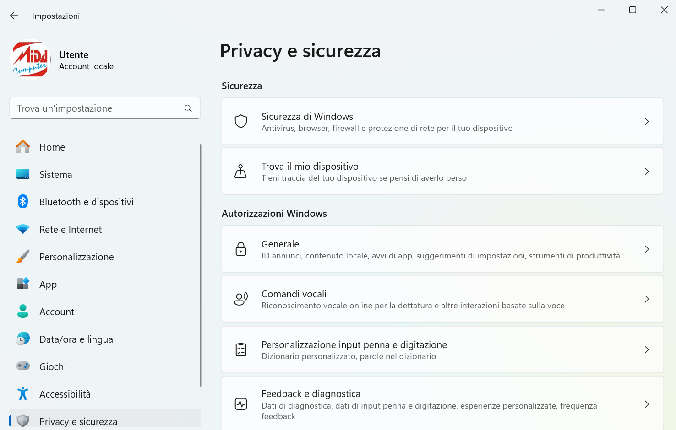676x430 pixels.
Task: Click the Data/ora e lingua globe clock icon
Action: 23,339
